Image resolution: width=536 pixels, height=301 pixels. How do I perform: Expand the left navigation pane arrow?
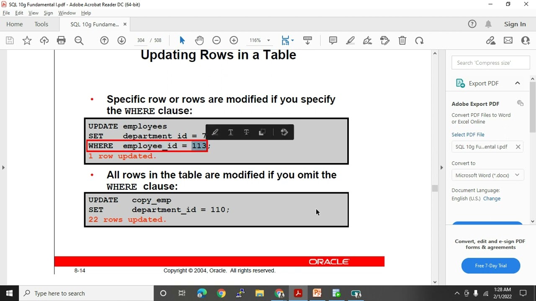click(x=3, y=168)
